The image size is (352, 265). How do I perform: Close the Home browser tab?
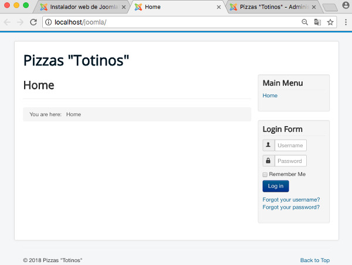[219, 7]
